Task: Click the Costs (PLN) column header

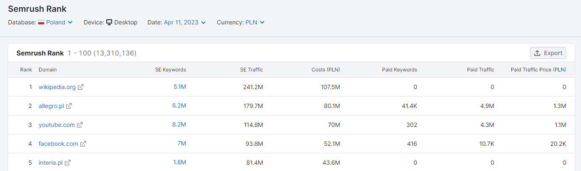Action: (x=326, y=70)
